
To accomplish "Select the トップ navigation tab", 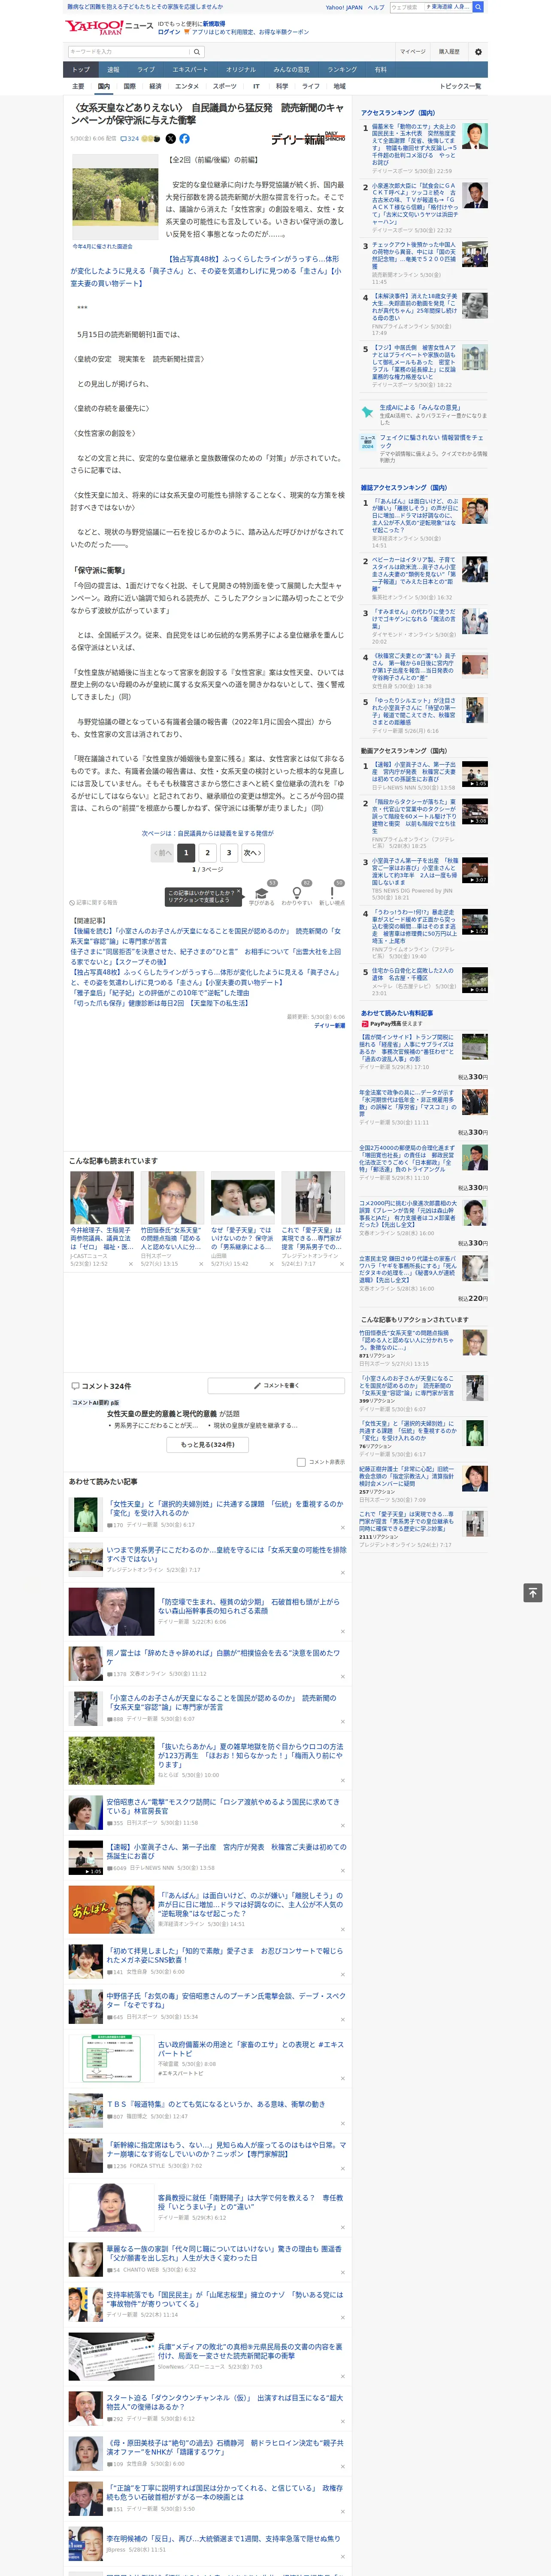I will tap(81, 70).
